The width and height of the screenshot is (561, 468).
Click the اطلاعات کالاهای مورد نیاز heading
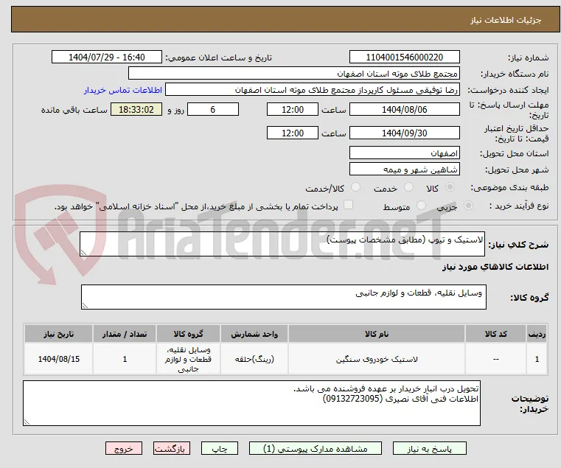point(495,267)
